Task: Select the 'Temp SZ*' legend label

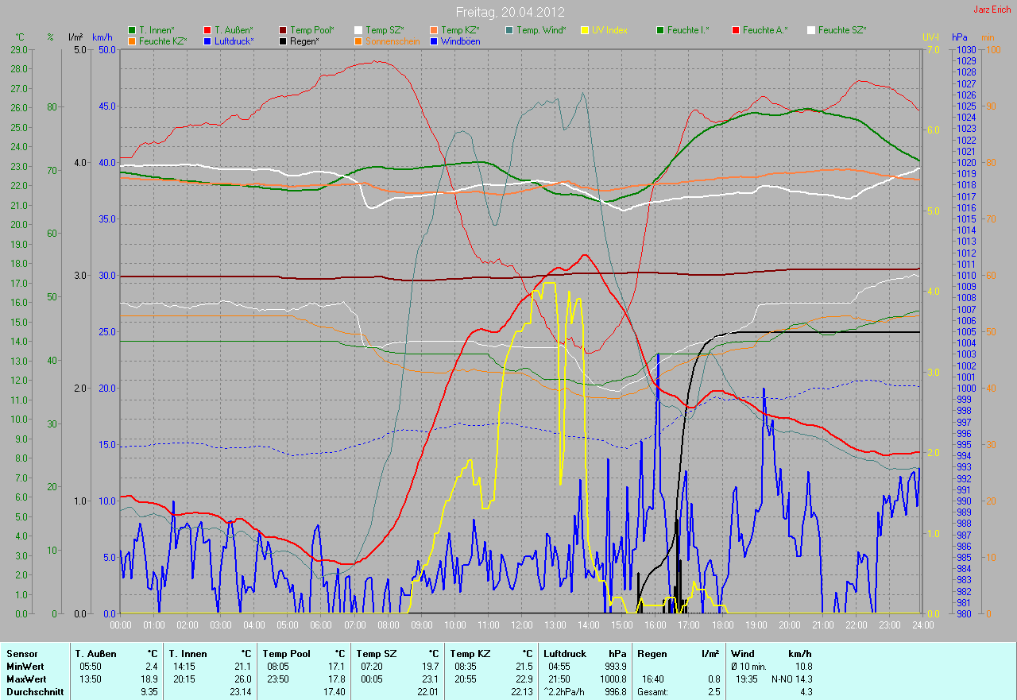Action: coord(385,30)
